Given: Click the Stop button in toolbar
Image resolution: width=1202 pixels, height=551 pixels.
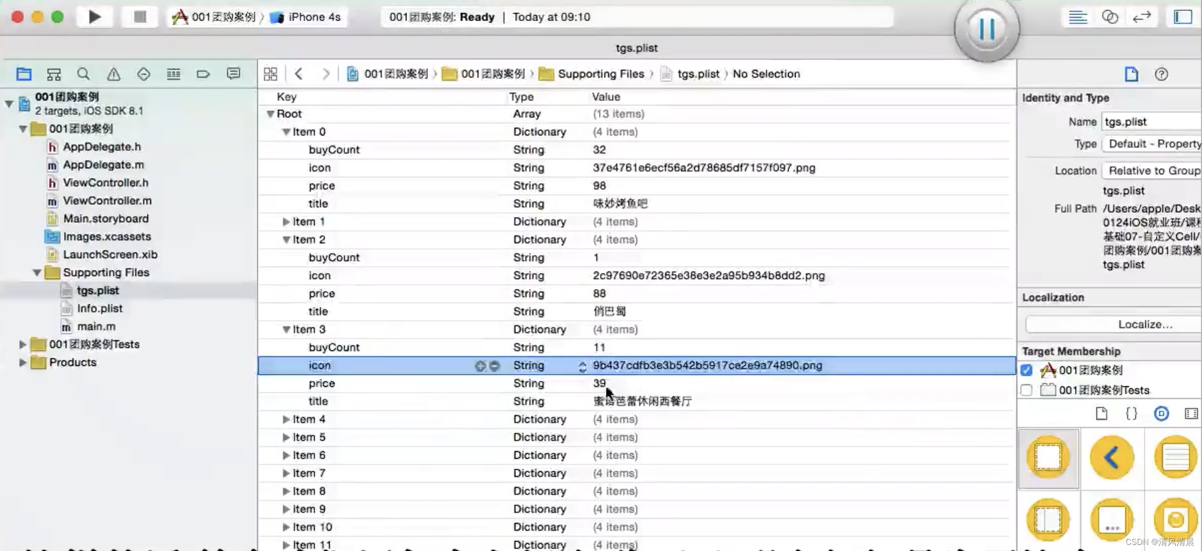Looking at the screenshot, I should (139, 17).
